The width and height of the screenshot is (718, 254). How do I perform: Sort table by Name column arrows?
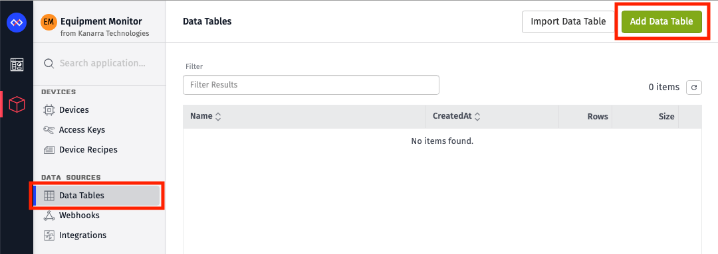click(218, 117)
